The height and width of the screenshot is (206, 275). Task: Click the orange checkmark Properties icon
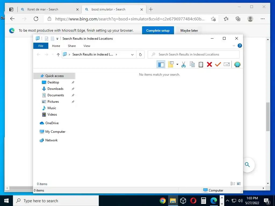(218, 64)
